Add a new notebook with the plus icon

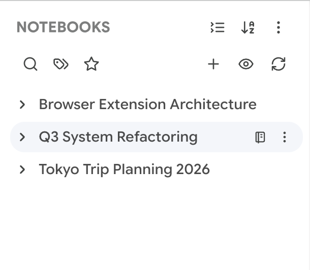(213, 64)
